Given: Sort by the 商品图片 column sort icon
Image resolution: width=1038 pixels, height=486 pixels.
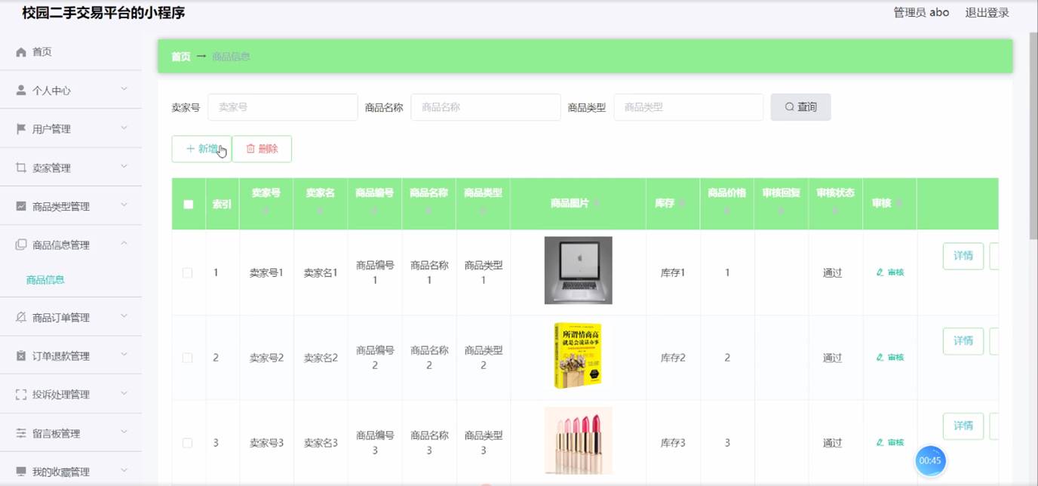Looking at the screenshot, I should (x=597, y=204).
